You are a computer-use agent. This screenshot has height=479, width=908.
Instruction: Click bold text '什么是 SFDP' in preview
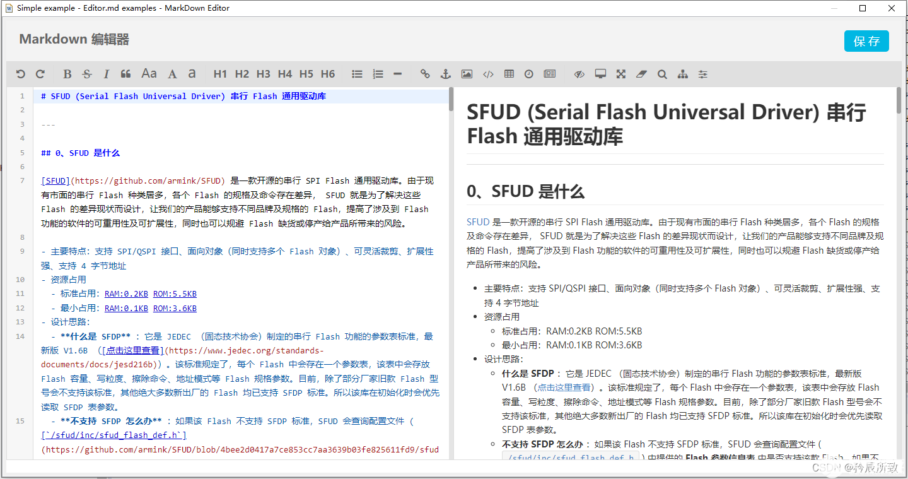528,373
